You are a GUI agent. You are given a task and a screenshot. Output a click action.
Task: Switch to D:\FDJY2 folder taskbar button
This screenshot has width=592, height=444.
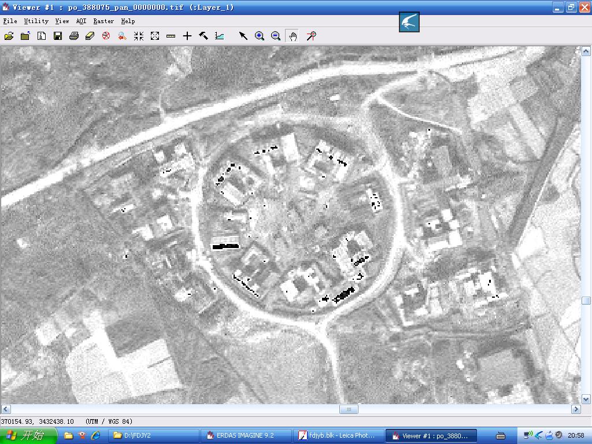point(153,436)
